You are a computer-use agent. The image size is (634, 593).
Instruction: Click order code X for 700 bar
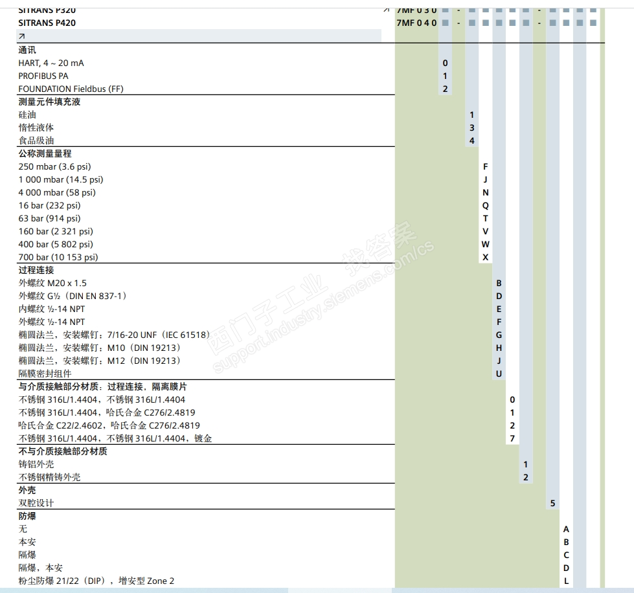click(x=486, y=257)
